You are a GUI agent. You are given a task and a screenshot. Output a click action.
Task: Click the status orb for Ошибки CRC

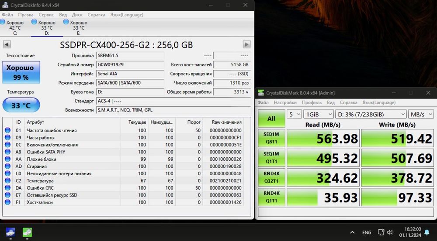[x=7, y=188]
